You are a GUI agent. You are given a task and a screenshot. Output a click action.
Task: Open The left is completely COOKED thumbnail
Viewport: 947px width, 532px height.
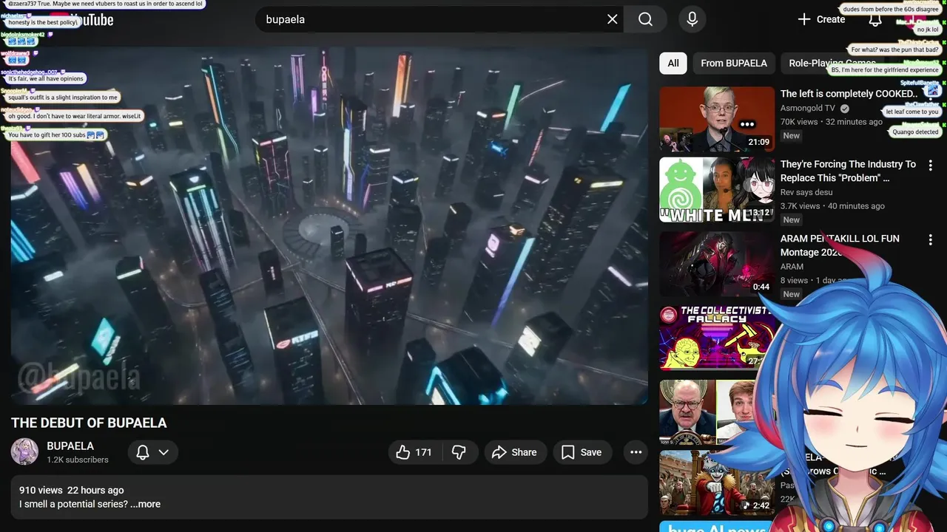click(x=717, y=119)
